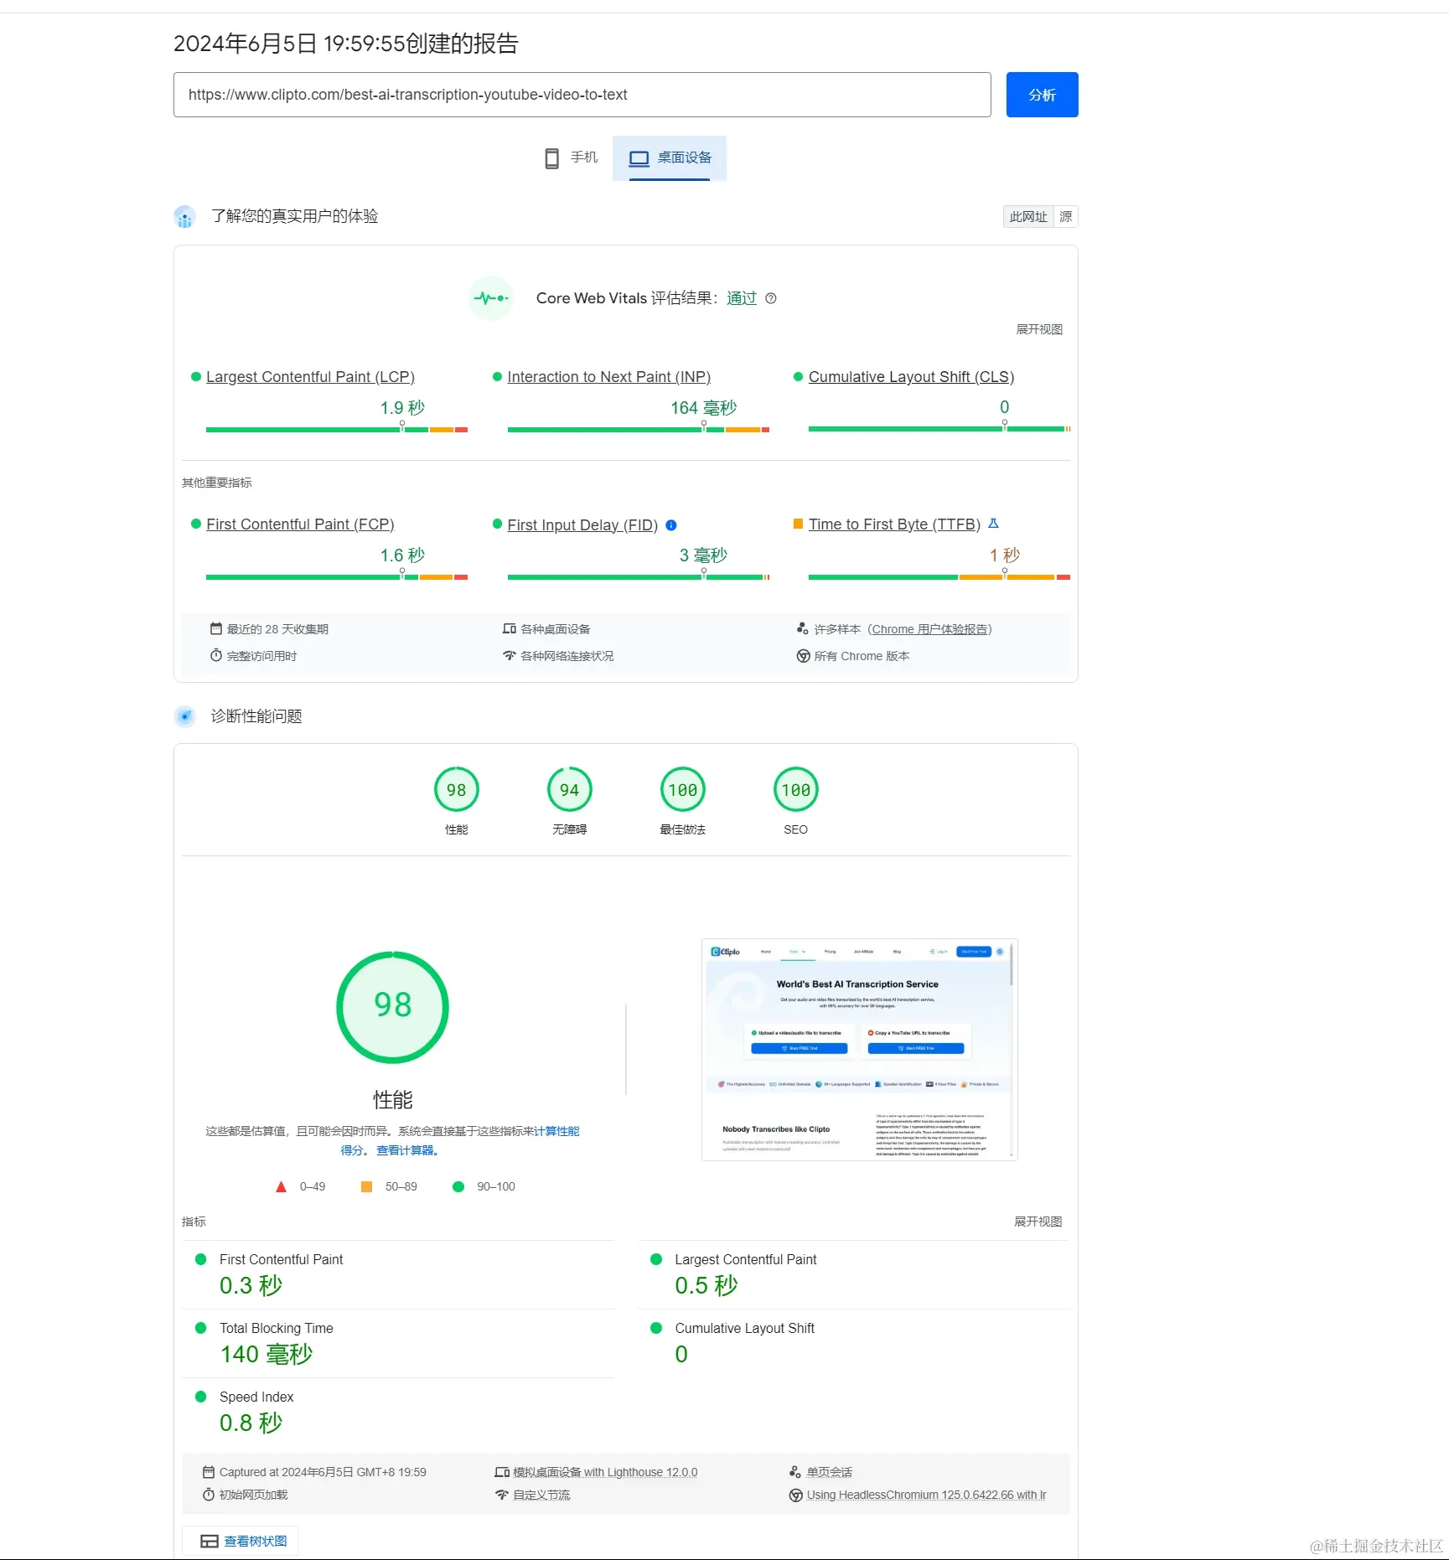Click the TTFB experimental flask icon
Viewport: 1449px width, 1560px height.
coord(993,524)
